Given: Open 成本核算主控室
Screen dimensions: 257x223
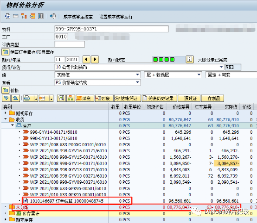Looking at the screenshot, I should point(78,17).
